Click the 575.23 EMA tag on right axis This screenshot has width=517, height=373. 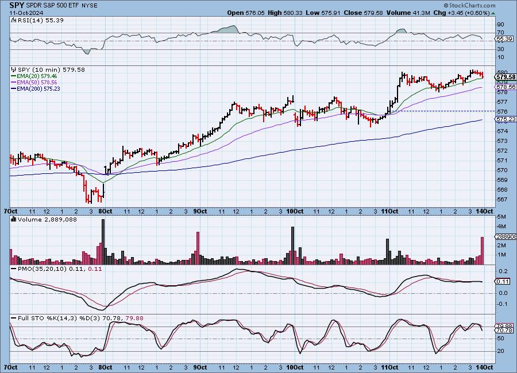point(506,119)
